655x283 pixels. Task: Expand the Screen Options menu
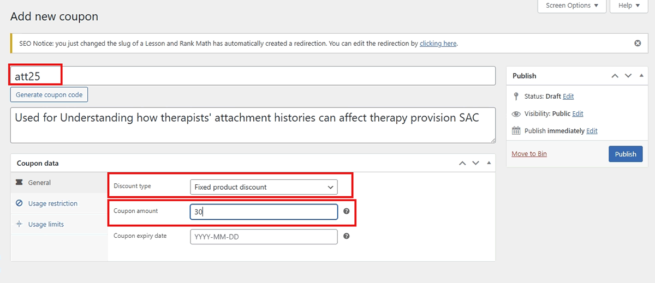click(x=571, y=5)
